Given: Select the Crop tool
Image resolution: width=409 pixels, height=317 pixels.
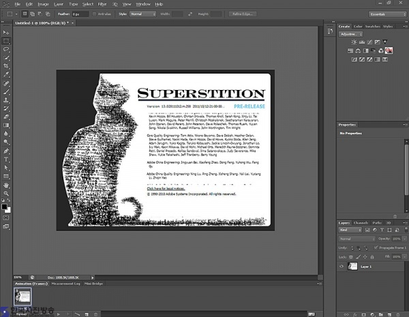Looking at the screenshot, I should [5, 66].
